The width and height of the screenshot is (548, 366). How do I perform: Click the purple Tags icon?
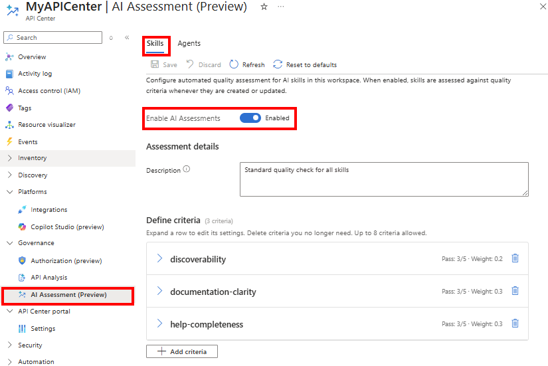pos(9,108)
